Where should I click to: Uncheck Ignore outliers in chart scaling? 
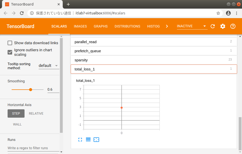(x=10, y=52)
